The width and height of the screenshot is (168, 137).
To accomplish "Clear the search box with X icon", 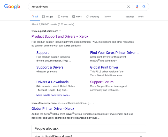I will [128, 7].
